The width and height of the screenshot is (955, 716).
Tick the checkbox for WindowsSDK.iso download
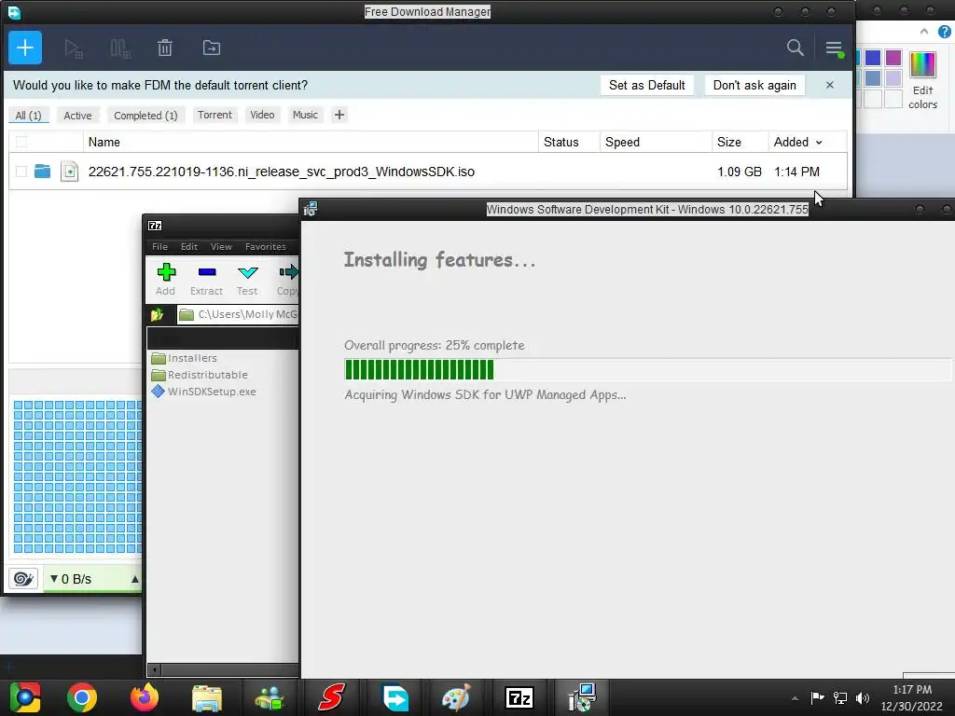[x=21, y=172]
